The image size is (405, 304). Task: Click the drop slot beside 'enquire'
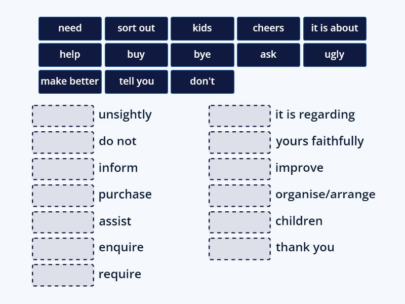point(63,248)
